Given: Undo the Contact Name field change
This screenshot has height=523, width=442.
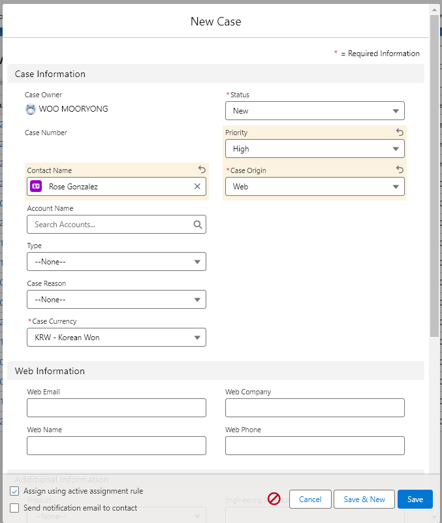Looking at the screenshot, I should [x=202, y=170].
